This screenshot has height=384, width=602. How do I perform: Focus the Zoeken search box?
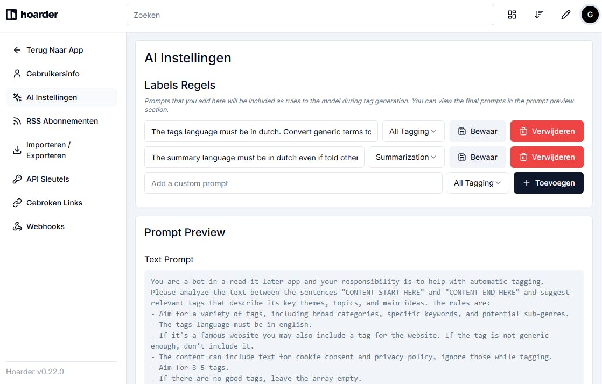pos(310,15)
